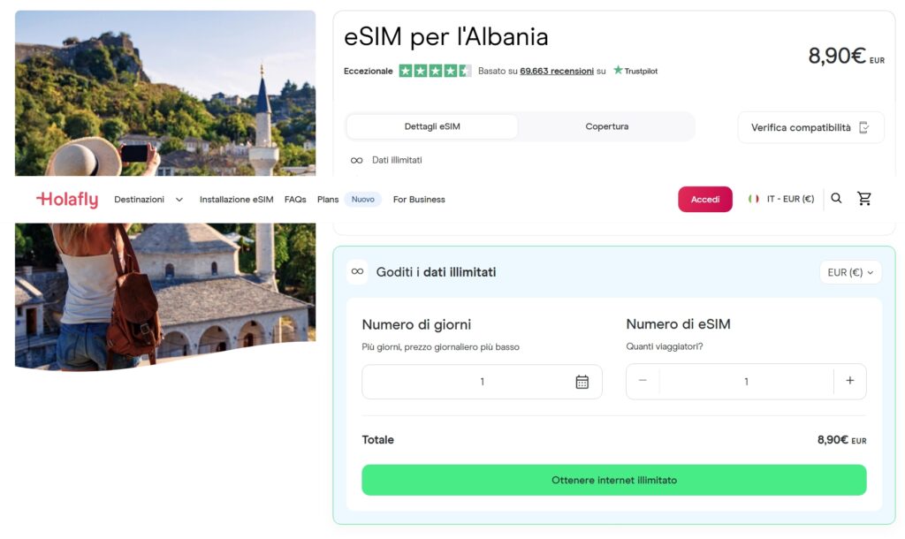905x539 pixels.
Task: Click the search magnifier icon
Action: tap(836, 199)
